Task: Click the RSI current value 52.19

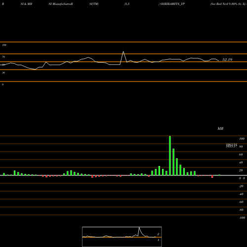Action: click(227, 60)
